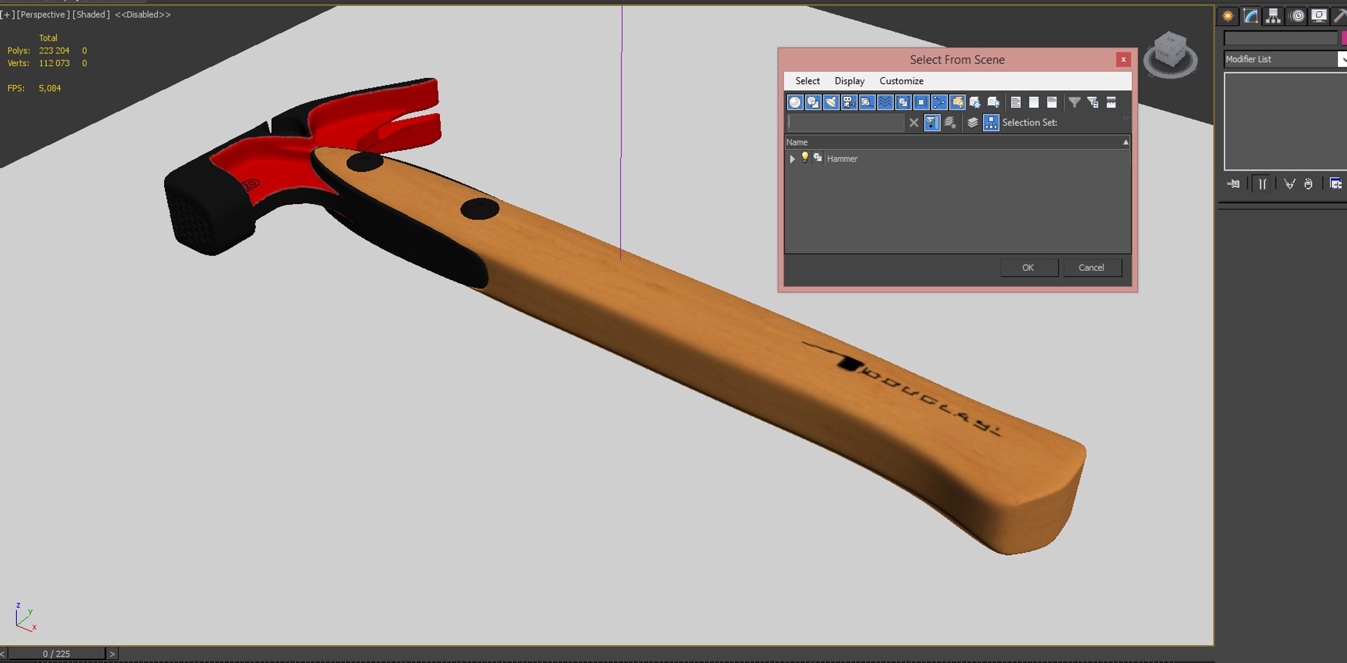Click Select None blank page icon
Viewport: 1347px width, 663px height.
[x=1034, y=102]
